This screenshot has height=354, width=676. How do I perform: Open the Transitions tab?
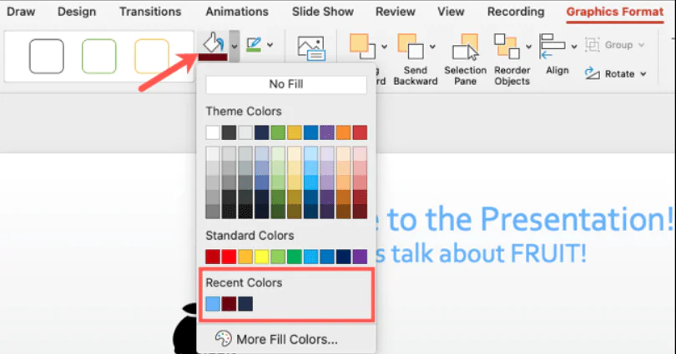[x=150, y=12]
